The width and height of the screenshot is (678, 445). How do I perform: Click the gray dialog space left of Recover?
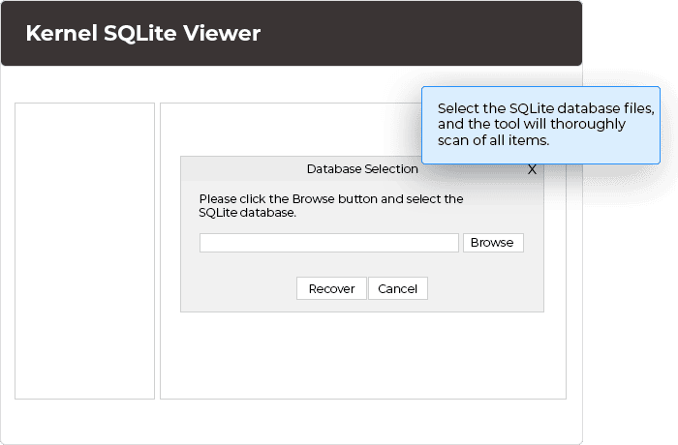(x=238, y=288)
